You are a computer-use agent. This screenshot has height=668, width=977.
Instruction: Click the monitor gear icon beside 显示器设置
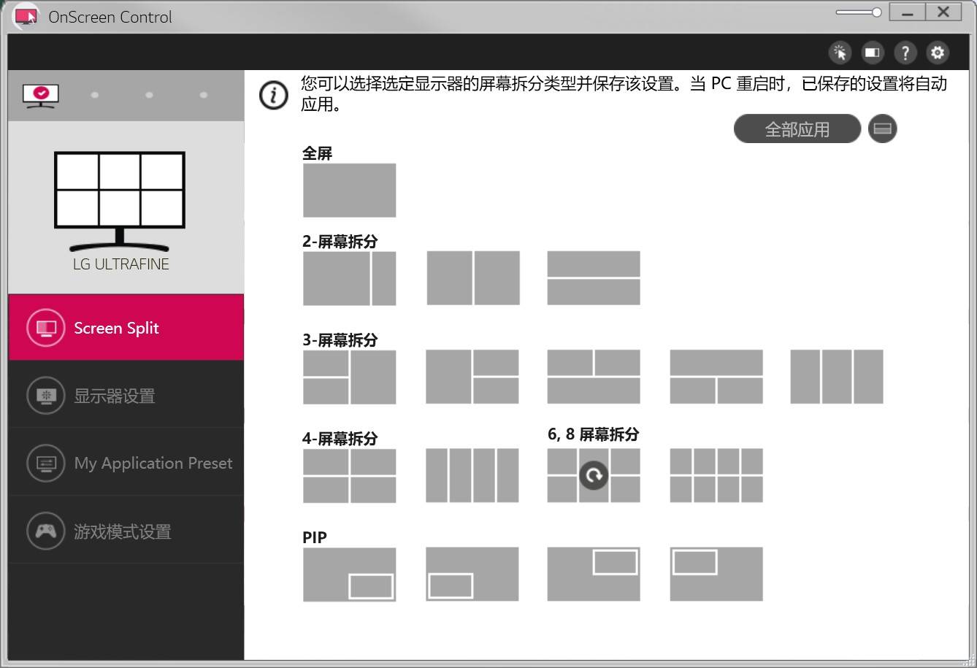45,396
